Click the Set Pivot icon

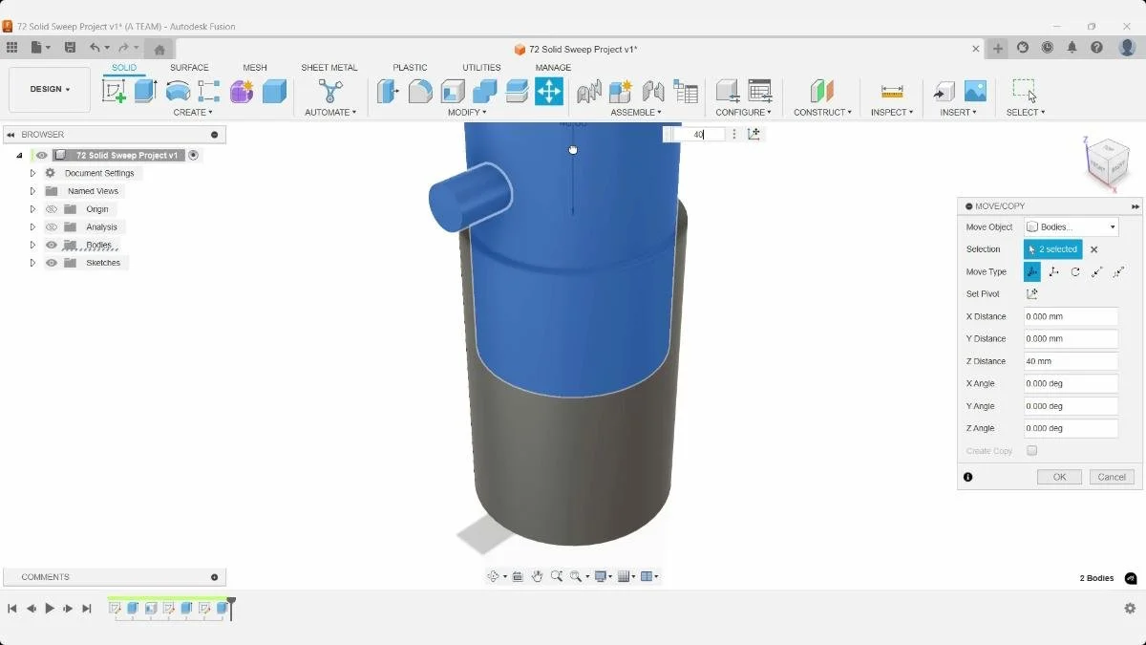1032,294
